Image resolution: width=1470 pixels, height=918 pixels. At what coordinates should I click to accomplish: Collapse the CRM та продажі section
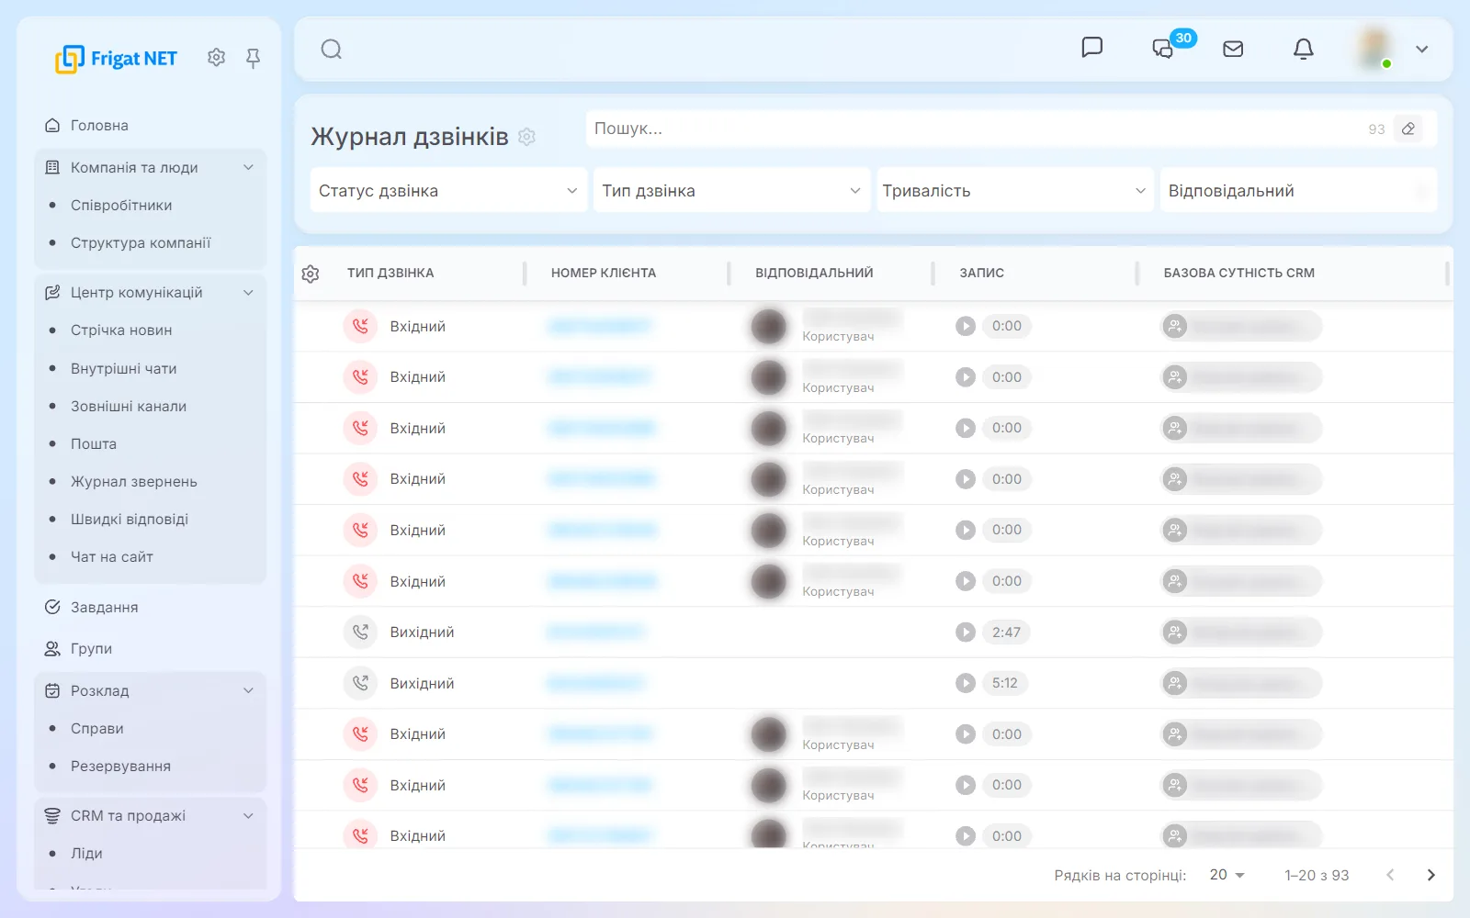[248, 816]
